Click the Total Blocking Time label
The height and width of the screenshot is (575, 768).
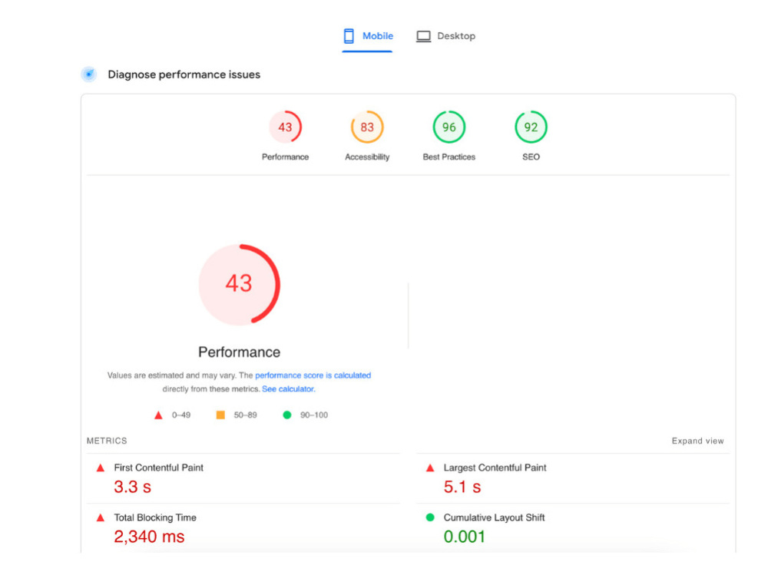click(x=155, y=517)
